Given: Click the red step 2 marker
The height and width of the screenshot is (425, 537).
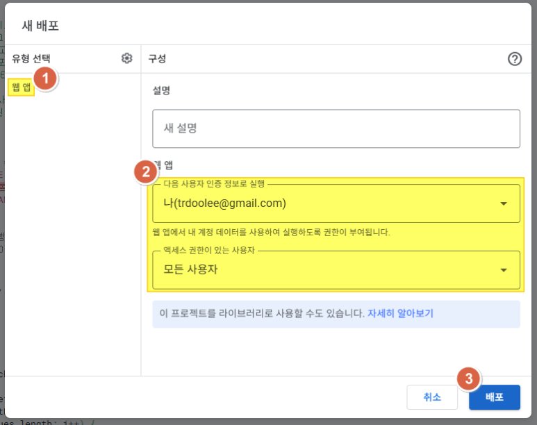Looking at the screenshot, I should point(146,172).
